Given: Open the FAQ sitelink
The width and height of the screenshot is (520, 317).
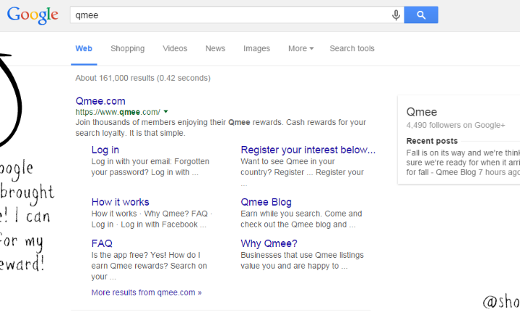Looking at the screenshot, I should [x=102, y=243].
